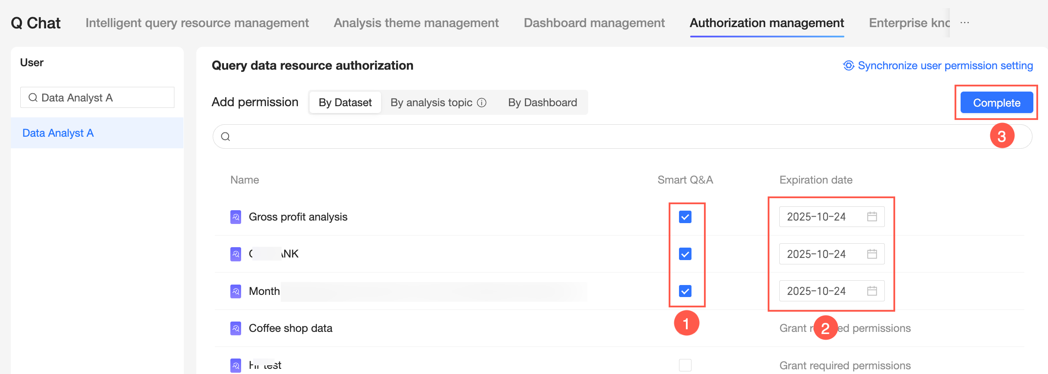This screenshot has width=1048, height=374.
Task: Uncheck Smart Q&A for Gross profit analysis
Action: coord(685,217)
